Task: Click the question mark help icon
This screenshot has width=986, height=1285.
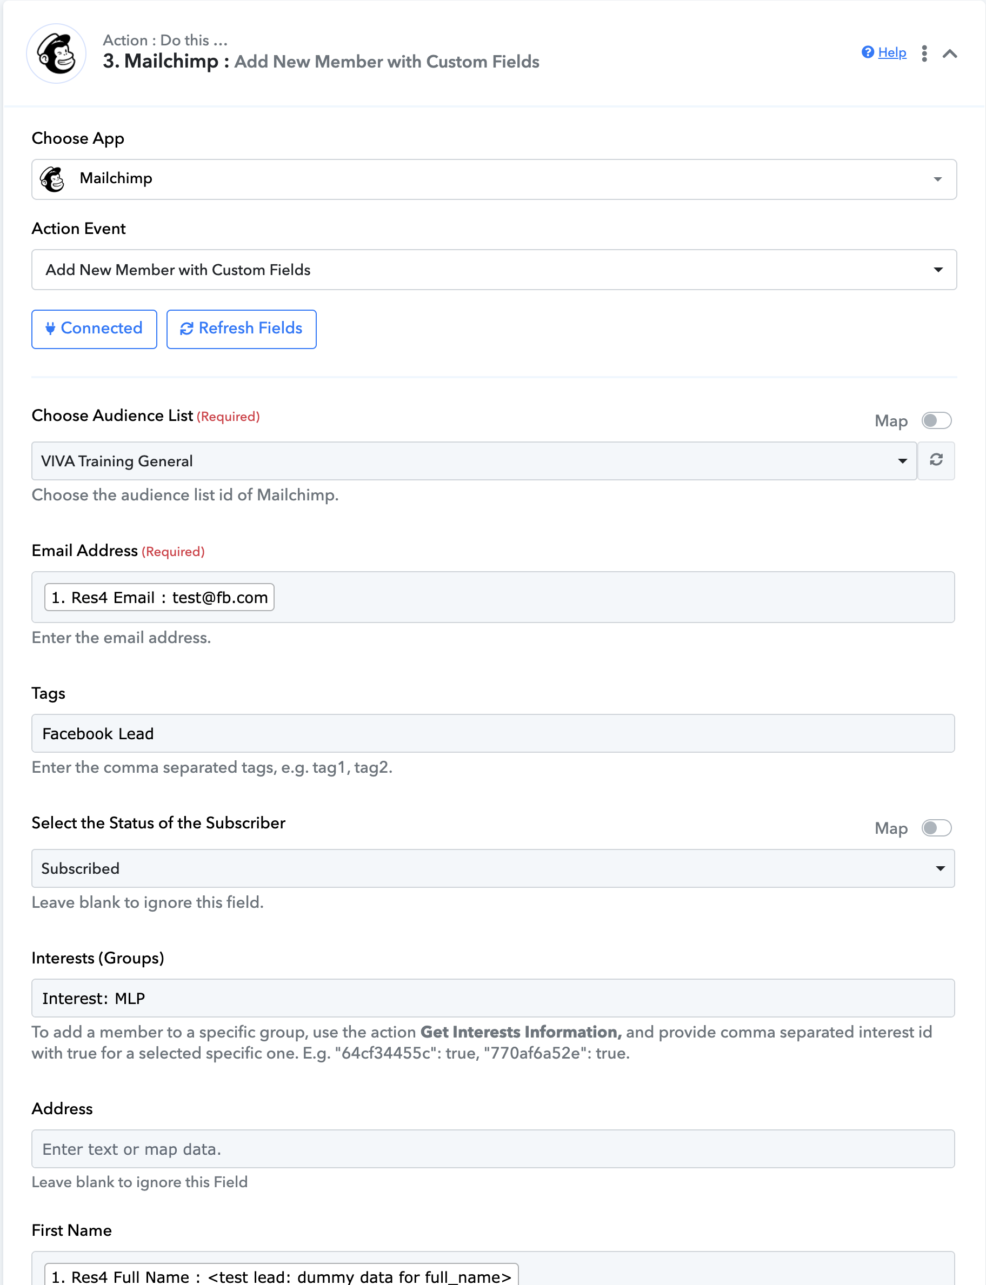Action: point(868,52)
